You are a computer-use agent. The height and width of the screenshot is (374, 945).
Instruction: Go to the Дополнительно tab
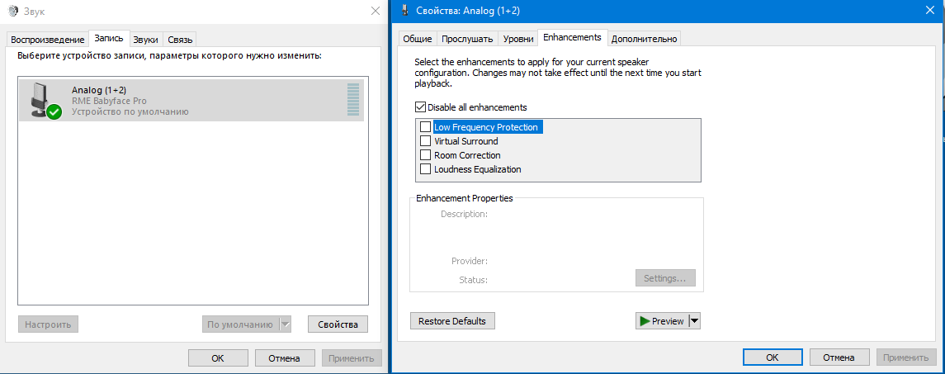click(644, 39)
